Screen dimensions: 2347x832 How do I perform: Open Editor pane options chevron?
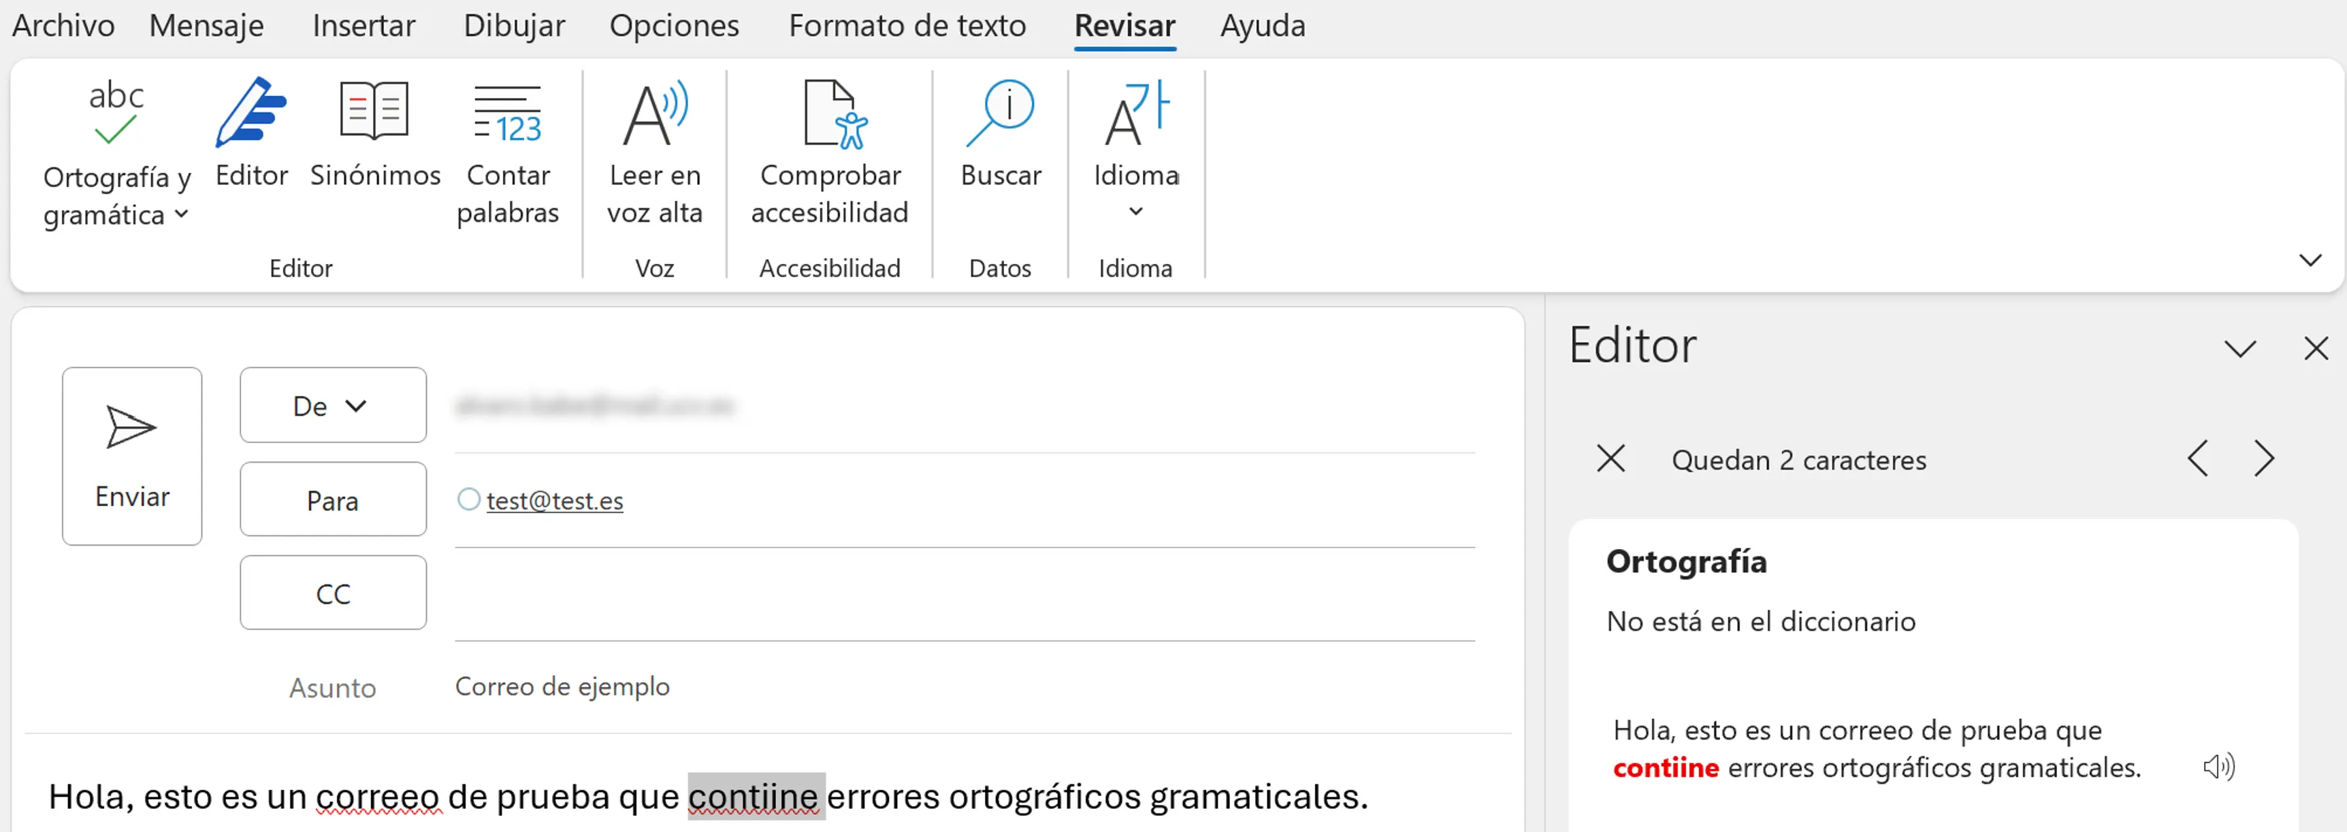click(x=2239, y=348)
